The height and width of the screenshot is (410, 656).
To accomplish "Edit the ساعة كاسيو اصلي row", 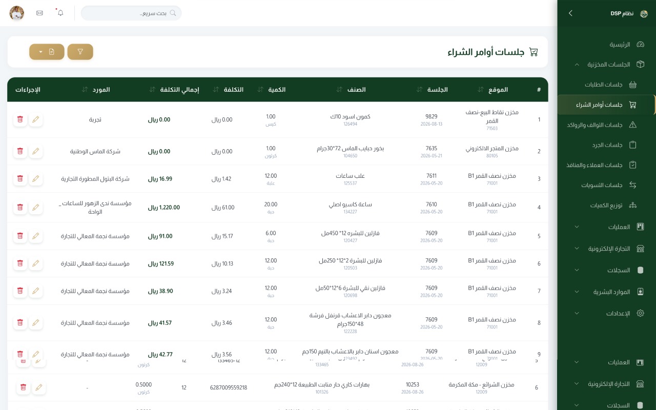I will point(35,208).
